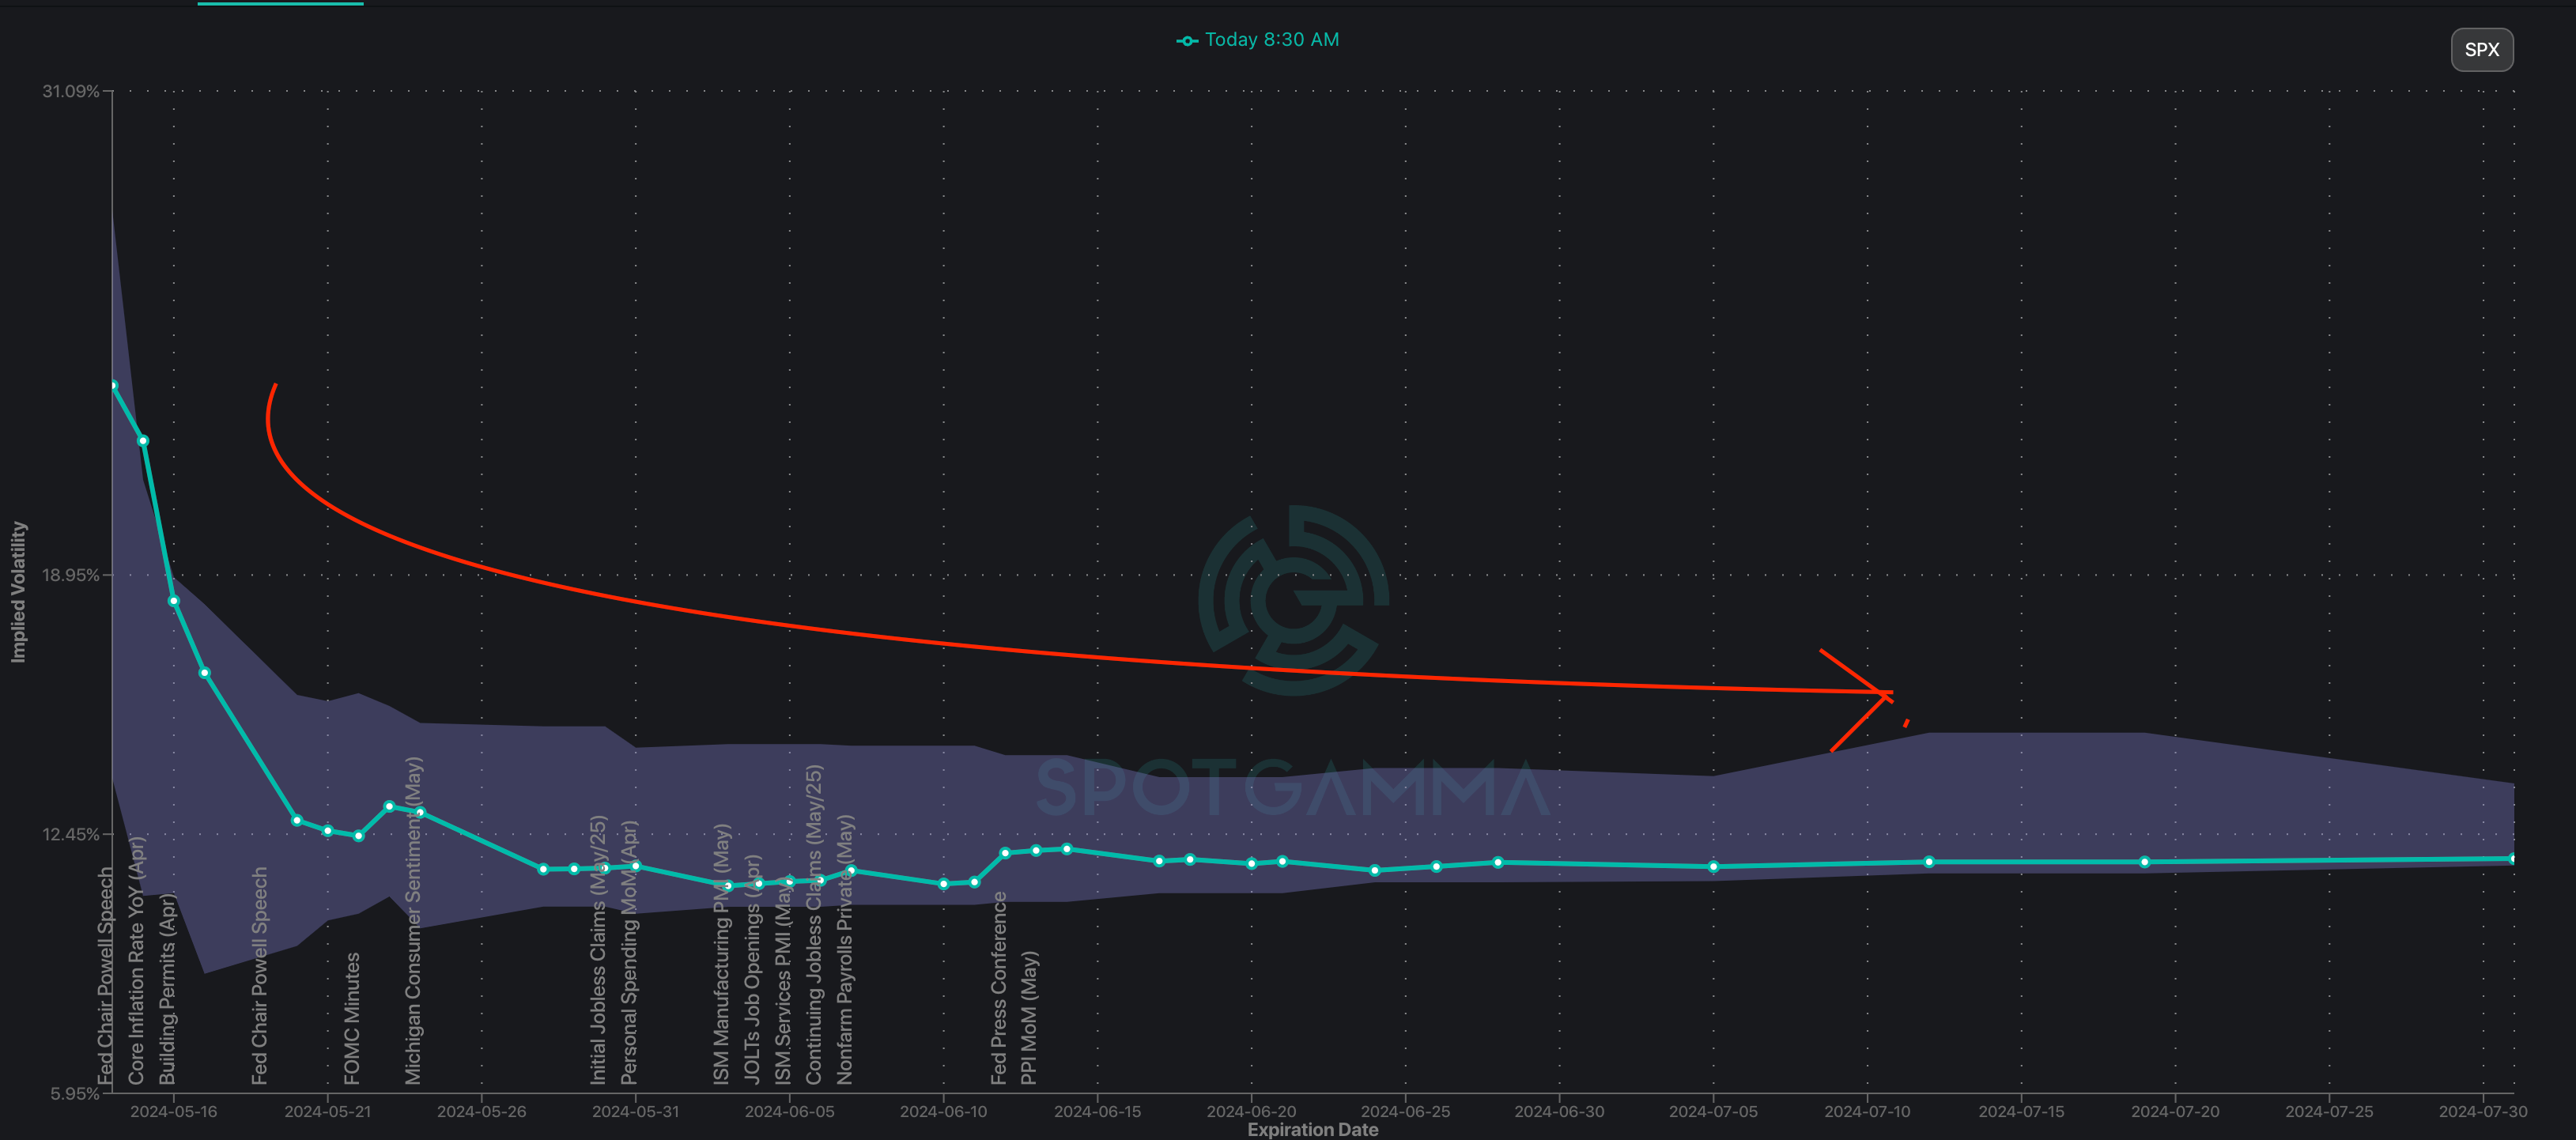Click the Implied Volatility axis title

[x=18, y=592]
